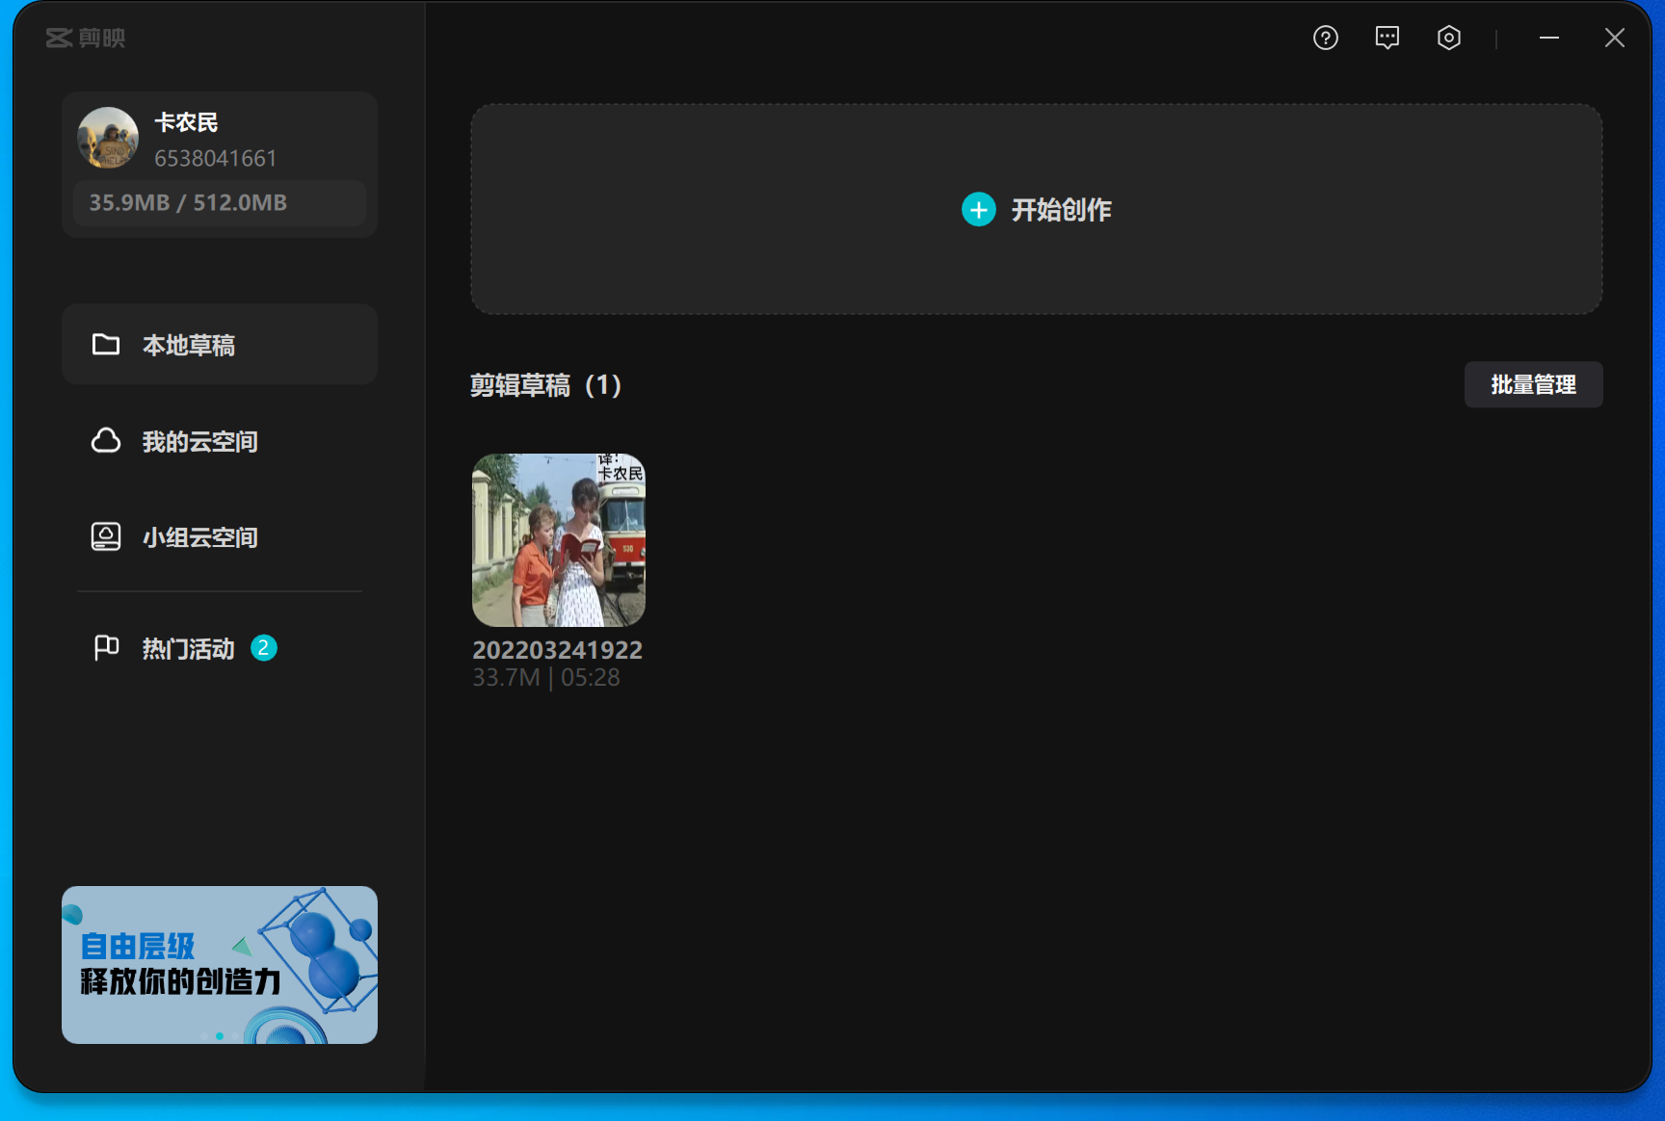This screenshot has width=1665, height=1121.
Task: Click the flag icon beside 热门活动
Action: pos(106,648)
